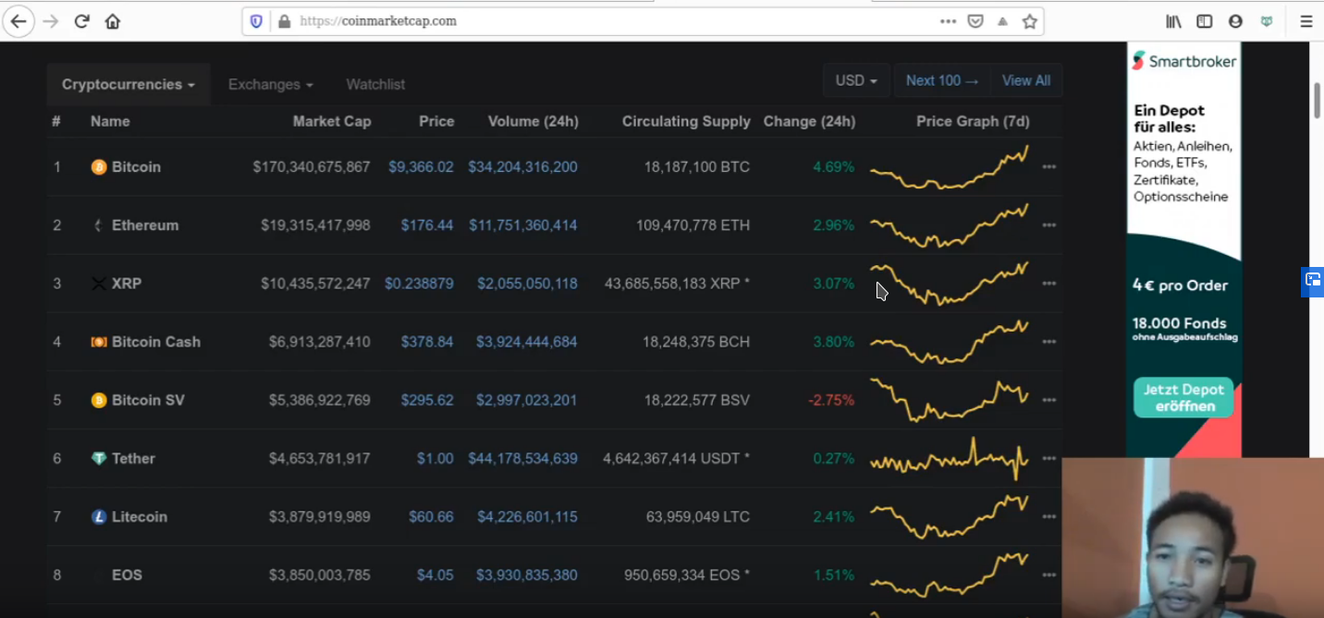Sort table by Name header
The width and height of the screenshot is (1324, 618).
[110, 121]
